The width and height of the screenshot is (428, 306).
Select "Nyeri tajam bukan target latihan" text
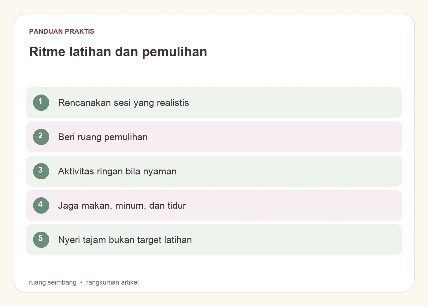click(x=125, y=240)
